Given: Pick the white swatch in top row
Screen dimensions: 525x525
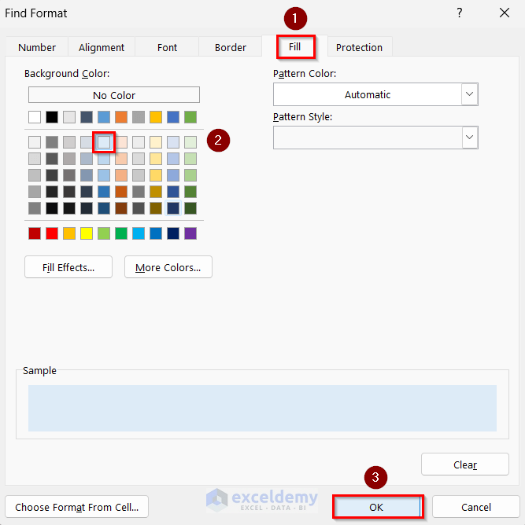Looking at the screenshot, I should [x=35, y=117].
